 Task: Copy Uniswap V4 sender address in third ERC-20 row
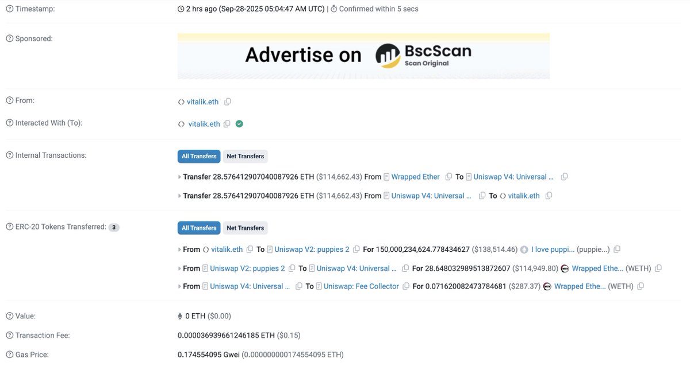click(299, 286)
